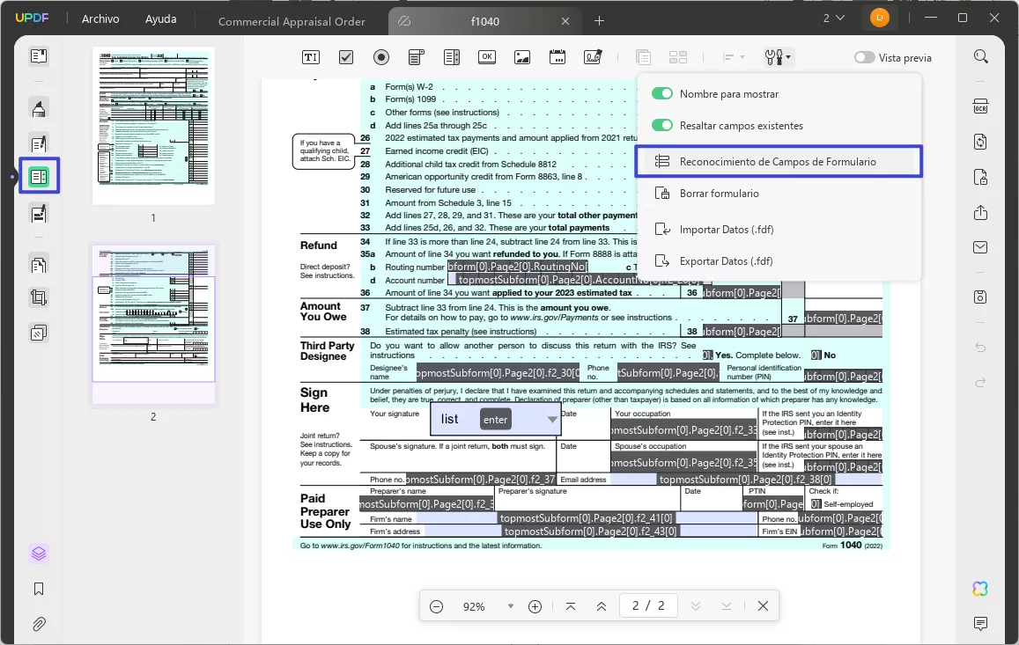Select the Digital Signature tool

pyautogui.click(x=593, y=57)
